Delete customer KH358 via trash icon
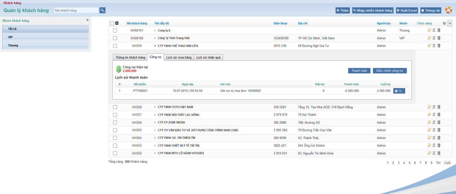The height and width of the screenshot is (194, 456). coord(439,107)
